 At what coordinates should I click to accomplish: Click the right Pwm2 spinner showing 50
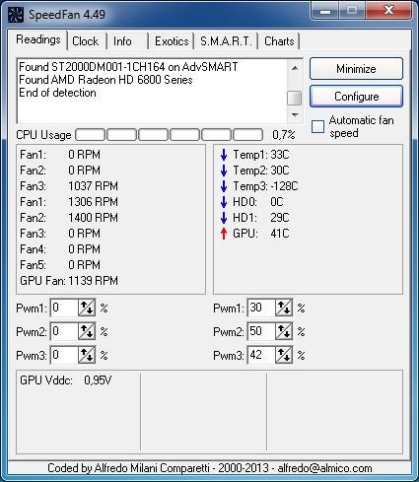pos(284,331)
